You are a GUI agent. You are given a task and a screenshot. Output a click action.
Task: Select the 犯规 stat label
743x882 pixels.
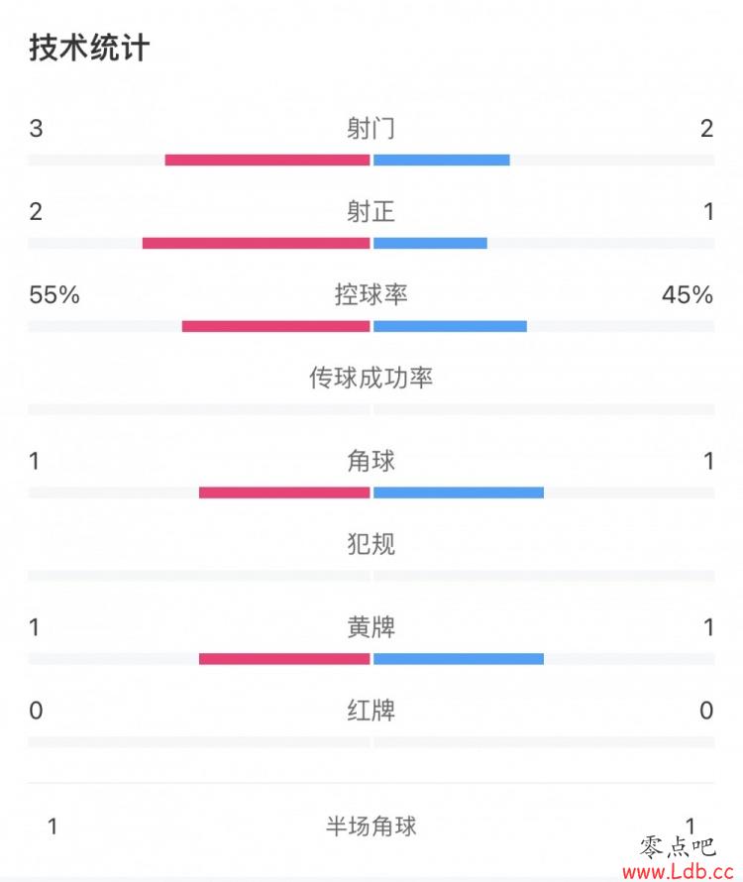coord(371,544)
